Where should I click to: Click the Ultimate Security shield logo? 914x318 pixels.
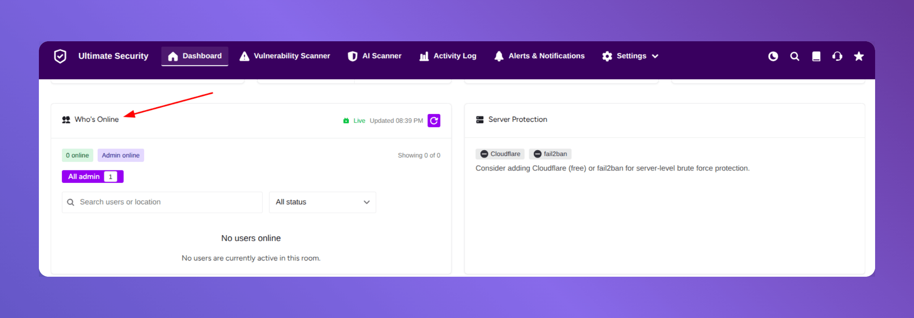60,56
